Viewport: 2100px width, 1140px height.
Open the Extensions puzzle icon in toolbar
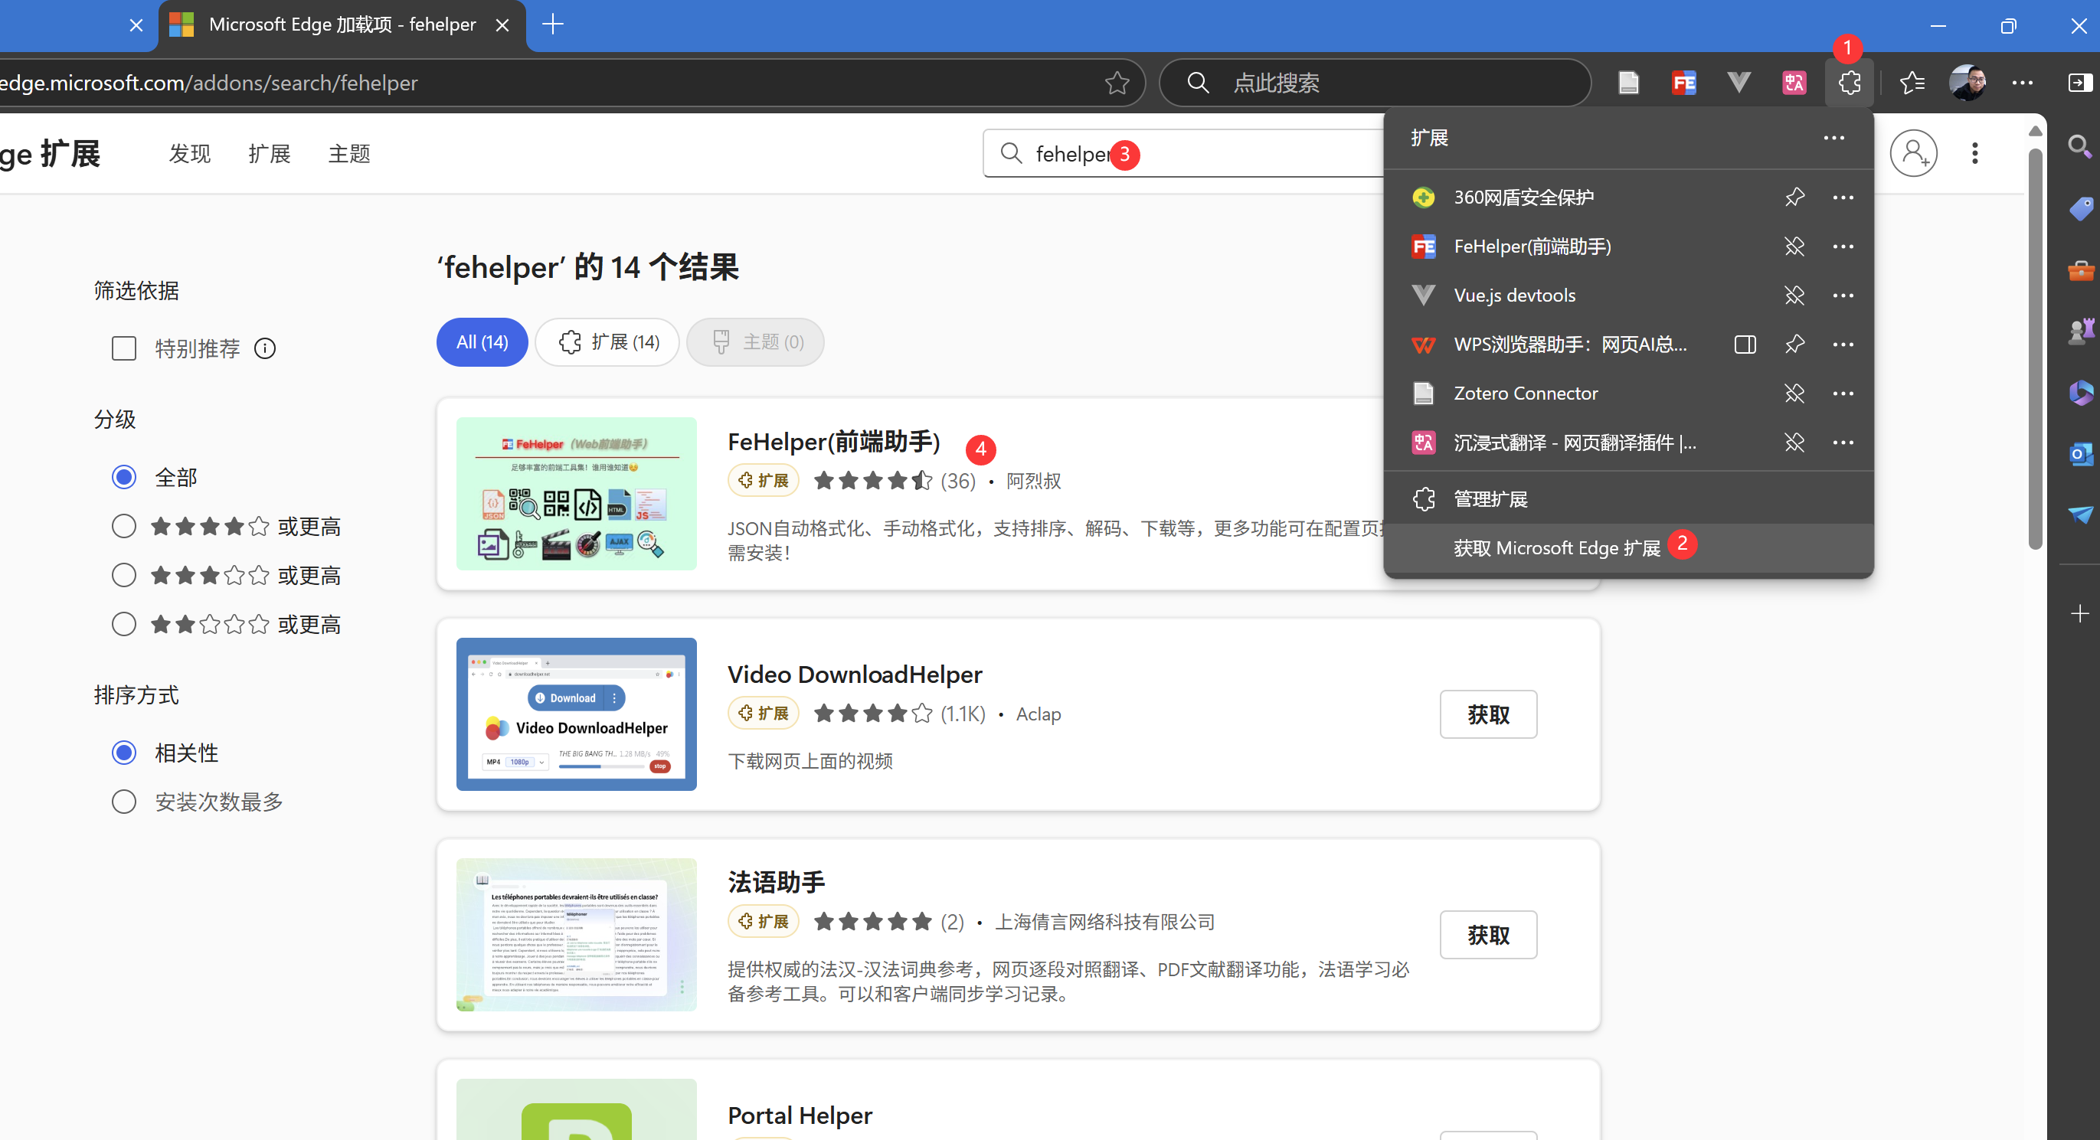[x=1849, y=82]
